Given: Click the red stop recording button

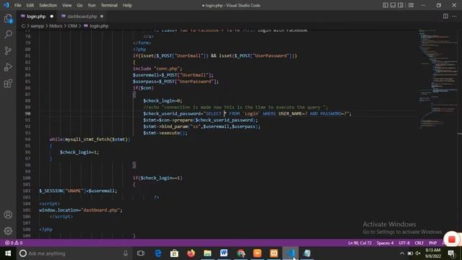Looking at the screenshot, I should click(452, 239).
